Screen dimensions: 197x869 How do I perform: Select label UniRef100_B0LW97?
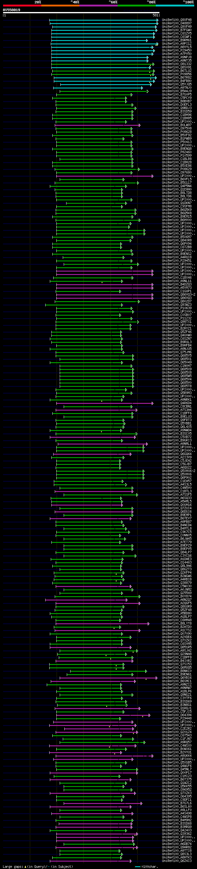coord(177,125)
